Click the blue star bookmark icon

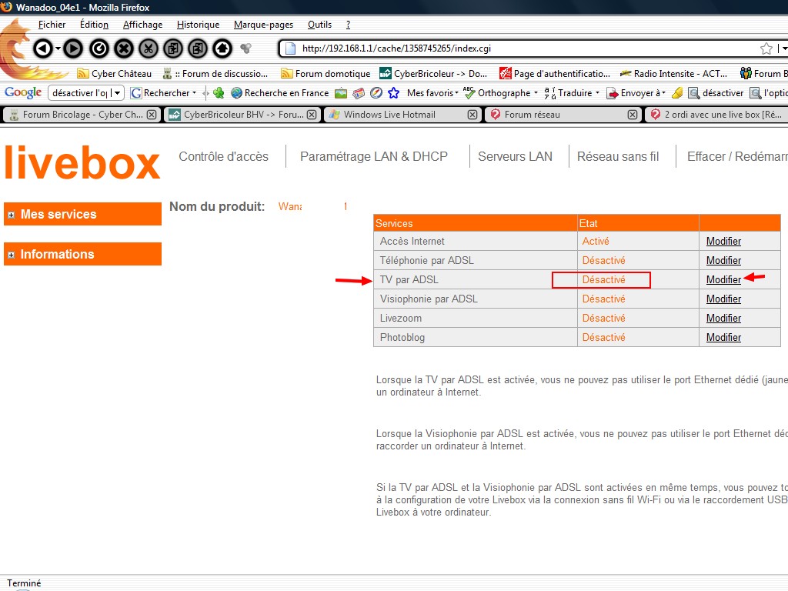coord(393,93)
